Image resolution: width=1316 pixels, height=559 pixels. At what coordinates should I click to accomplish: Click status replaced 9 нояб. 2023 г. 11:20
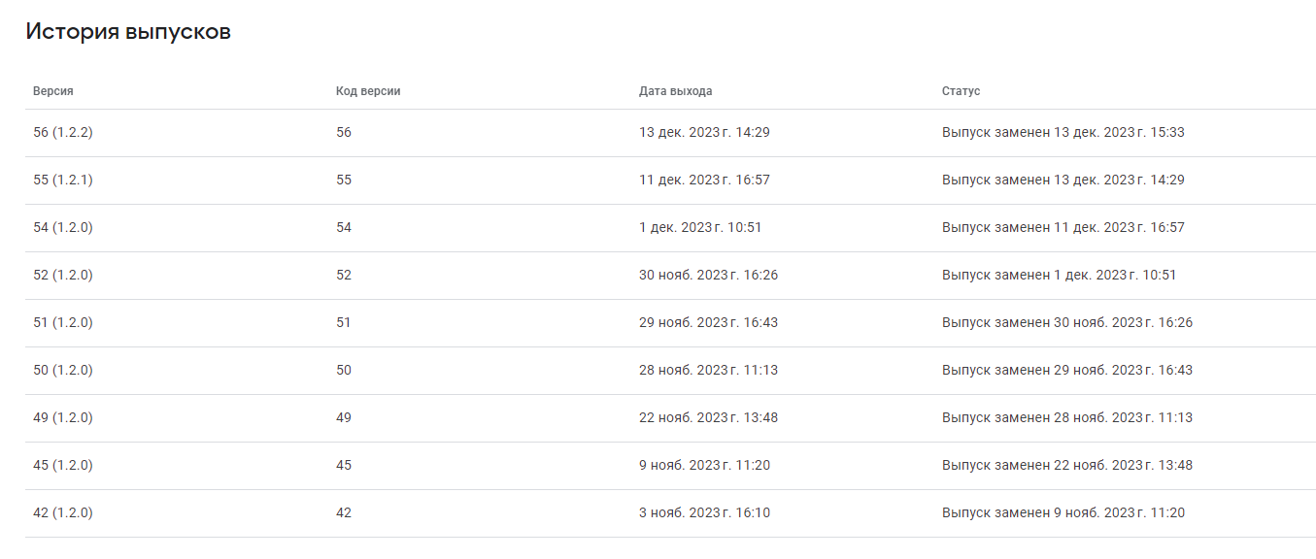tap(1063, 513)
